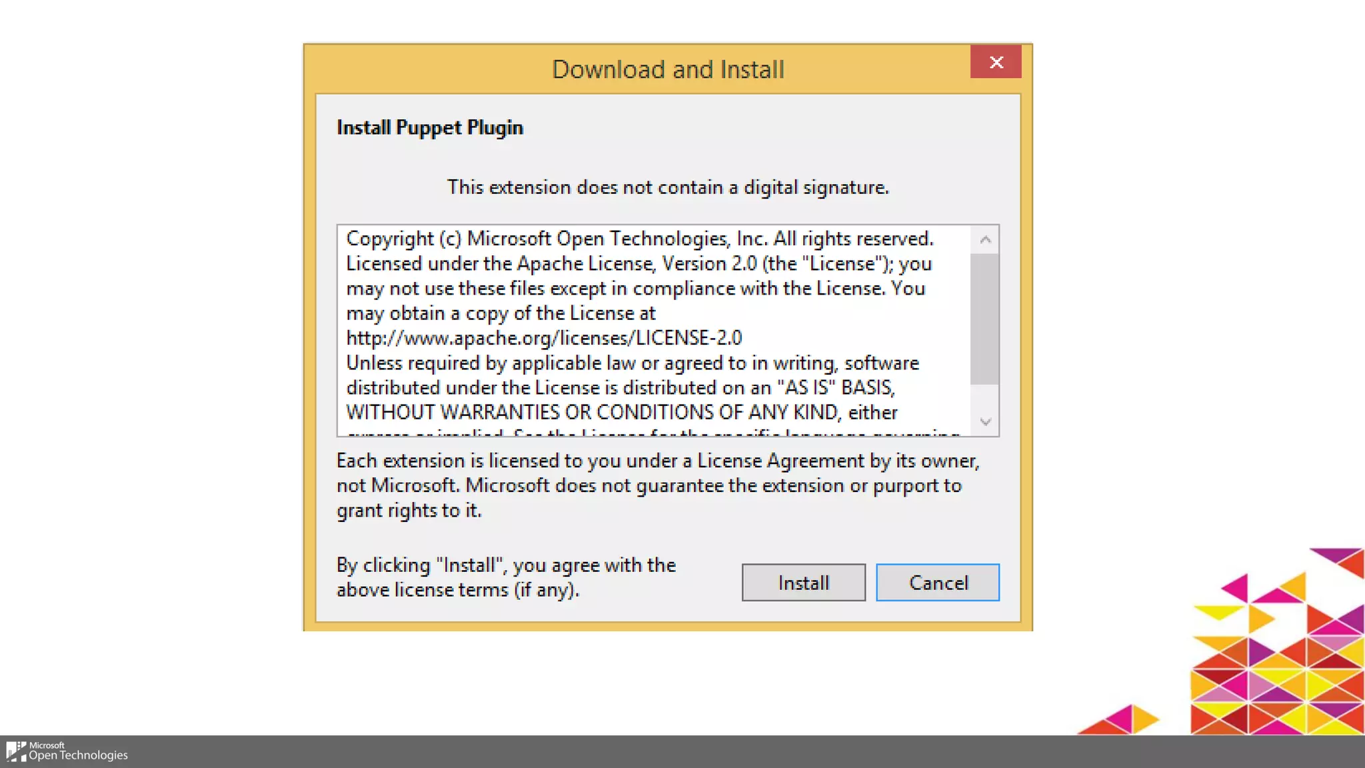Click the license scroll down arrow
The width and height of the screenshot is (1365, 768).
(x=985, y=421)
